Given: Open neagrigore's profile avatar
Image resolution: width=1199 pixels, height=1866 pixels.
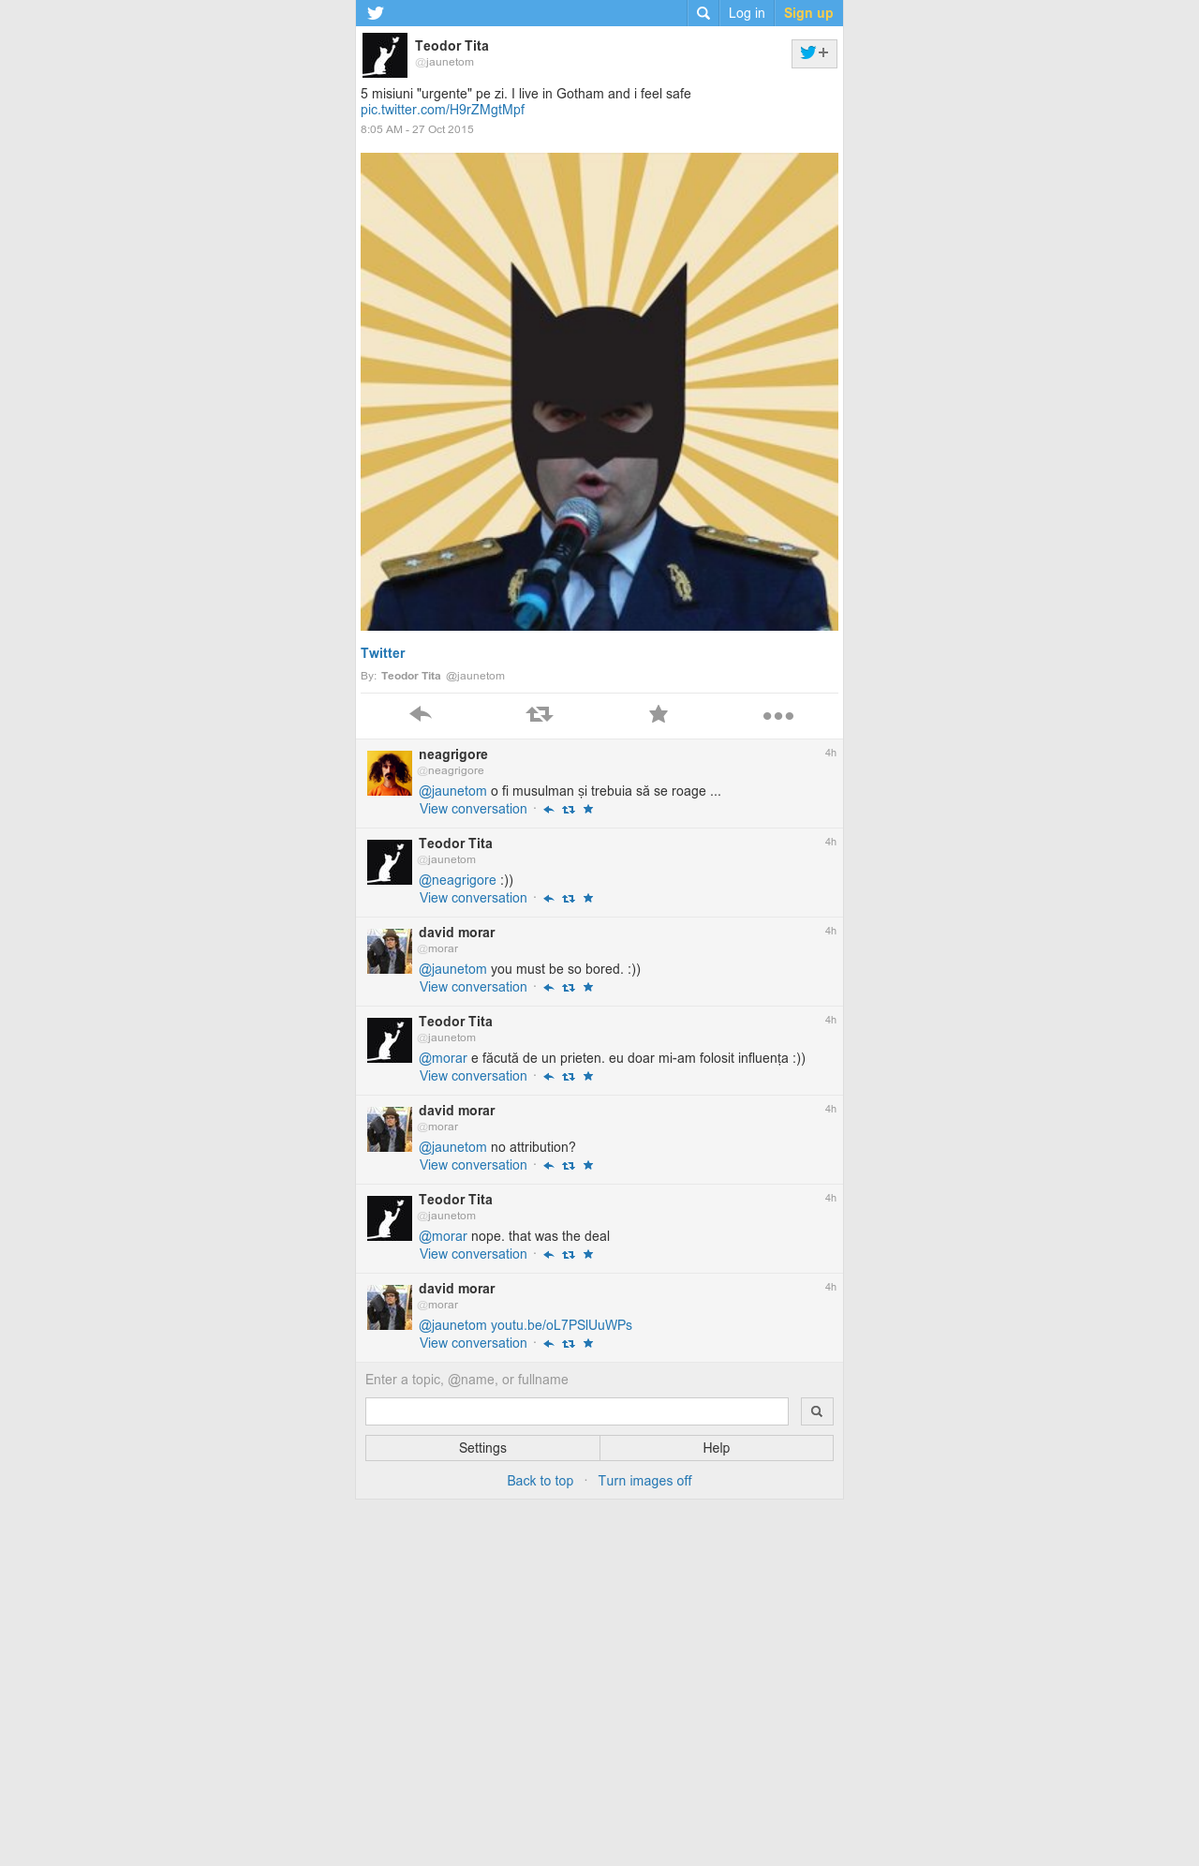Looking at the screenshot, I should point(390,773).
